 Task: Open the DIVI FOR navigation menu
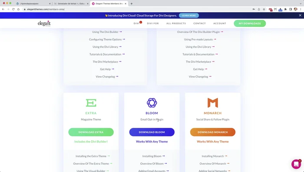point(153,23)
